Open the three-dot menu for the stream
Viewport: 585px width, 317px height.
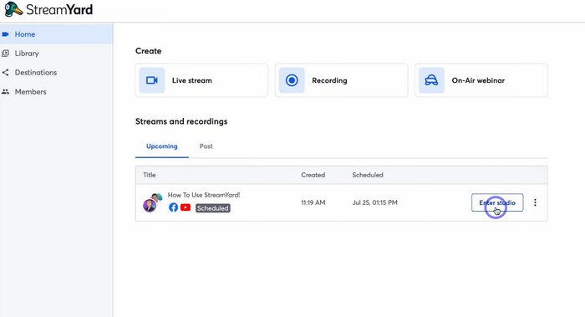tap(535, 202)
